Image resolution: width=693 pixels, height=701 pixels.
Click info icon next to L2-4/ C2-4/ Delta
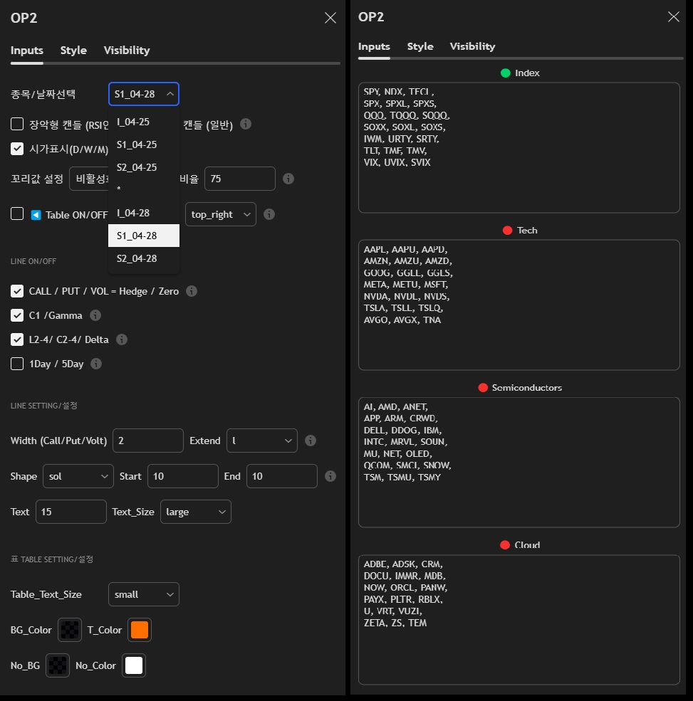(x=122, y=339)
